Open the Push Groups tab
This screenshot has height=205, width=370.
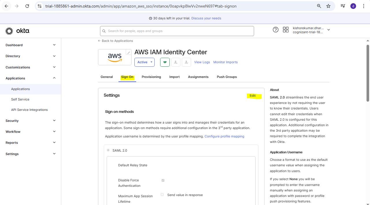pos(227,77)
